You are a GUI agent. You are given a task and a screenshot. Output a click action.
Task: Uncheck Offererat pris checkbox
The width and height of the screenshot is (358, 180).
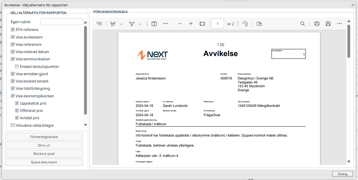[17, 111]
